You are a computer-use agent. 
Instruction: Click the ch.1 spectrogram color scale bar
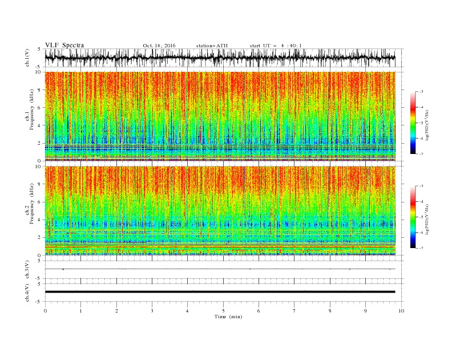(x=413, y=123)
